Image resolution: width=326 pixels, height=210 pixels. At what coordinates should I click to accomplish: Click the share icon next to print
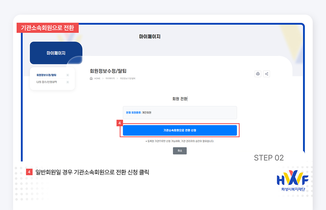267,74
